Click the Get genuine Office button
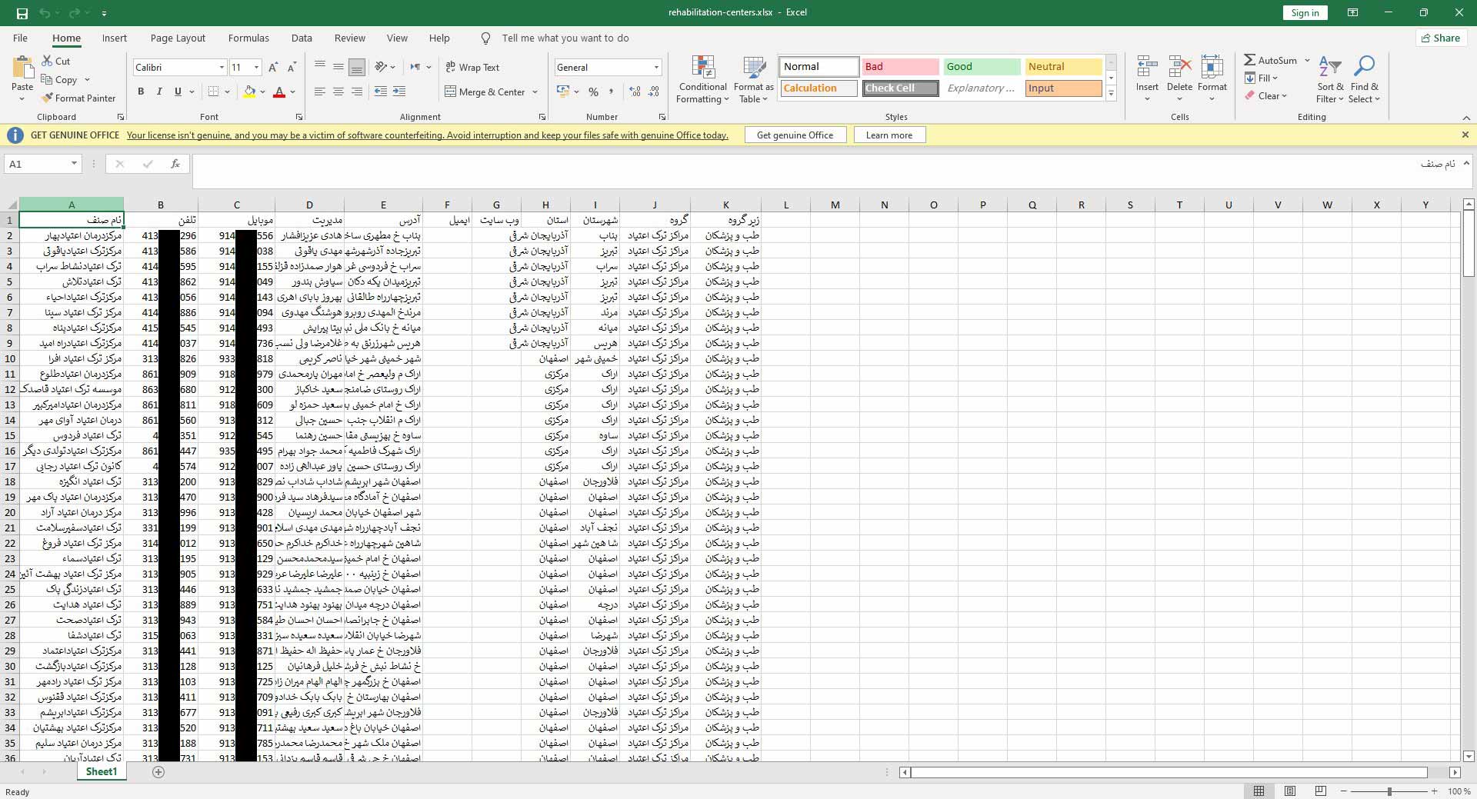The width and height of the screenshot is (1477, 799). point(795,135)
